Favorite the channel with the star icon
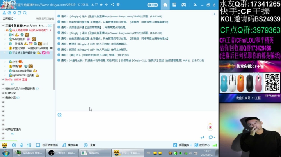Screen dimensions: 281x157 point(101,5)
